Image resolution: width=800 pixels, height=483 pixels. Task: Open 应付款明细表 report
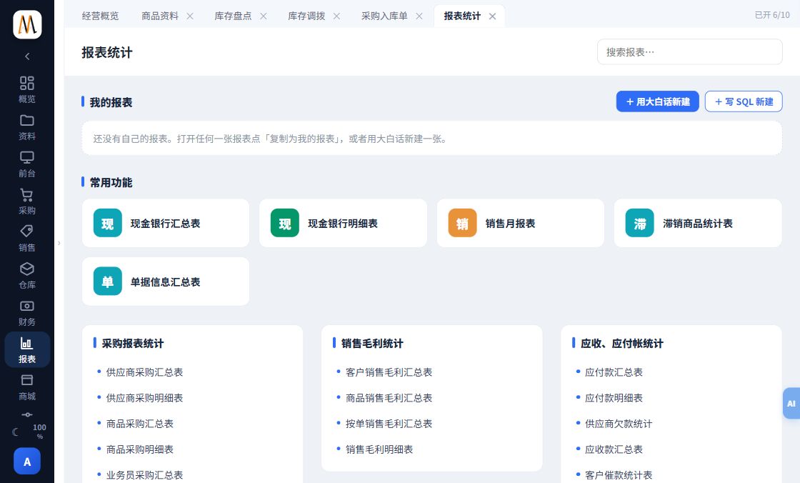[x=614, y=398]
